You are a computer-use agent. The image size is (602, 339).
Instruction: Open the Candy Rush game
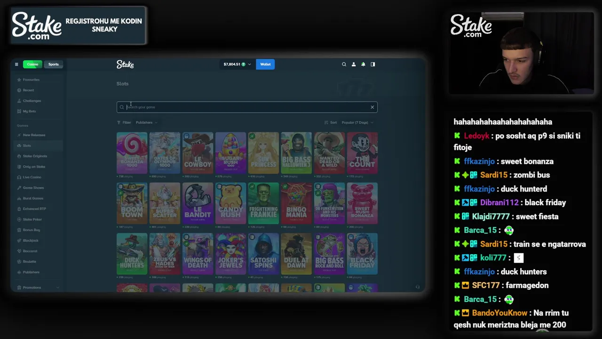click(x=230, y=203)
